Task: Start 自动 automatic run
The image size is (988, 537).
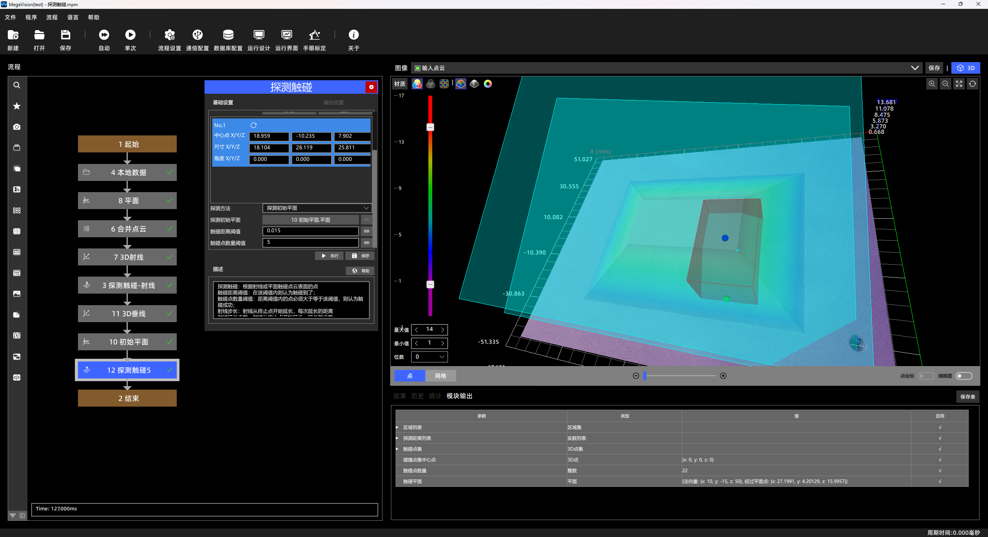Action: tap(104, 35)
